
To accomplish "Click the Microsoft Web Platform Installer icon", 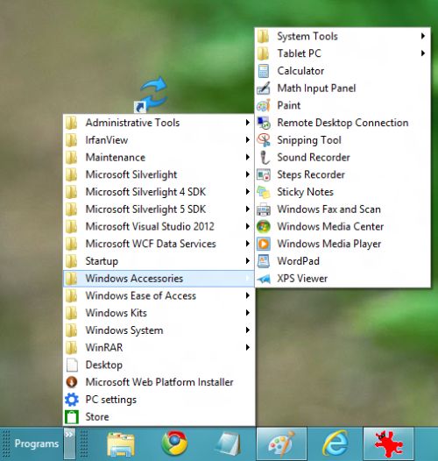I will [72, 382].
